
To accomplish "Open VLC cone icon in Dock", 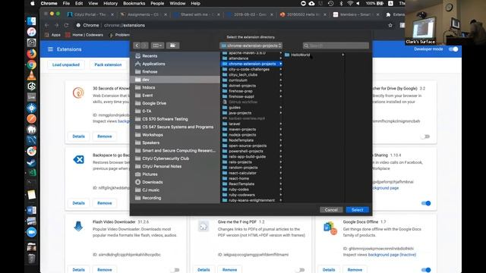I will 31,76.
